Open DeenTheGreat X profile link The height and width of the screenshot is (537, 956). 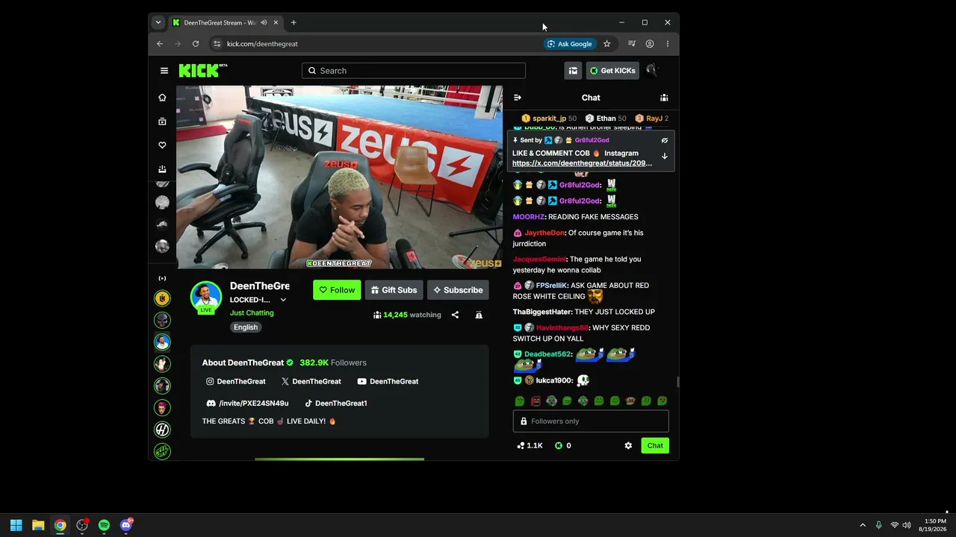[311, 381]
